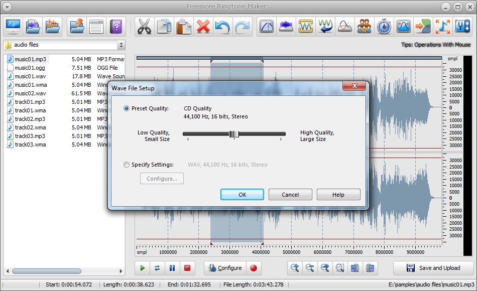
Task: Open title bar menu arrow at top-left
Action: (x=7, y=7)
